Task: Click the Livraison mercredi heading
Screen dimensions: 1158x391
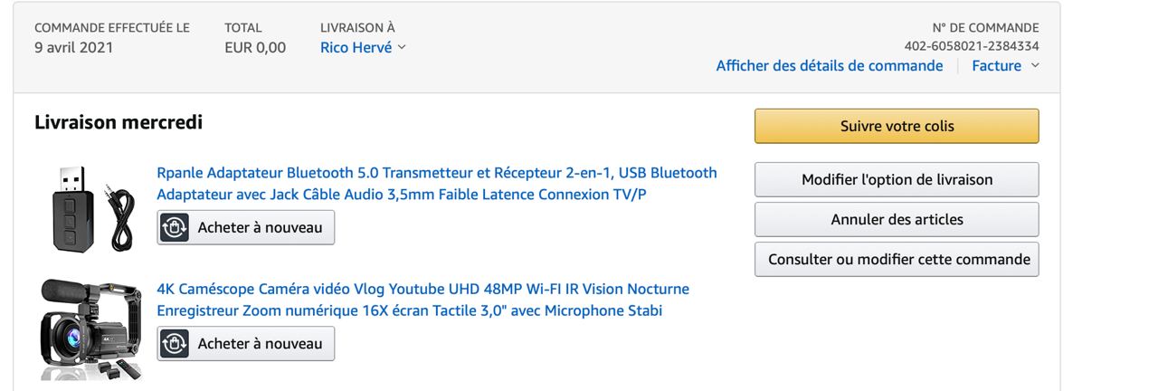Action: tap(119, 122)
